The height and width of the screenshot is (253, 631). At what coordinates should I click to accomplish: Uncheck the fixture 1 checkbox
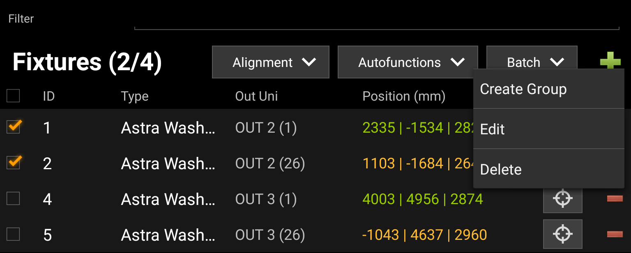pos(14,127)
